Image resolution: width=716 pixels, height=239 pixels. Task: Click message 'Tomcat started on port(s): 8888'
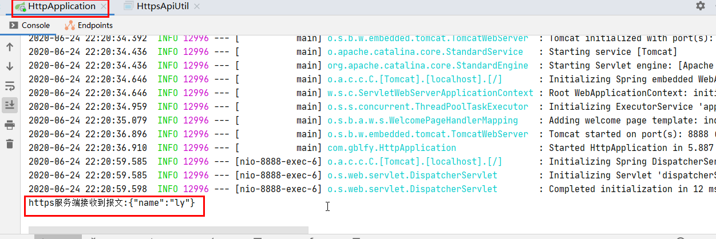pyautogui.click(x=632, y=134)
